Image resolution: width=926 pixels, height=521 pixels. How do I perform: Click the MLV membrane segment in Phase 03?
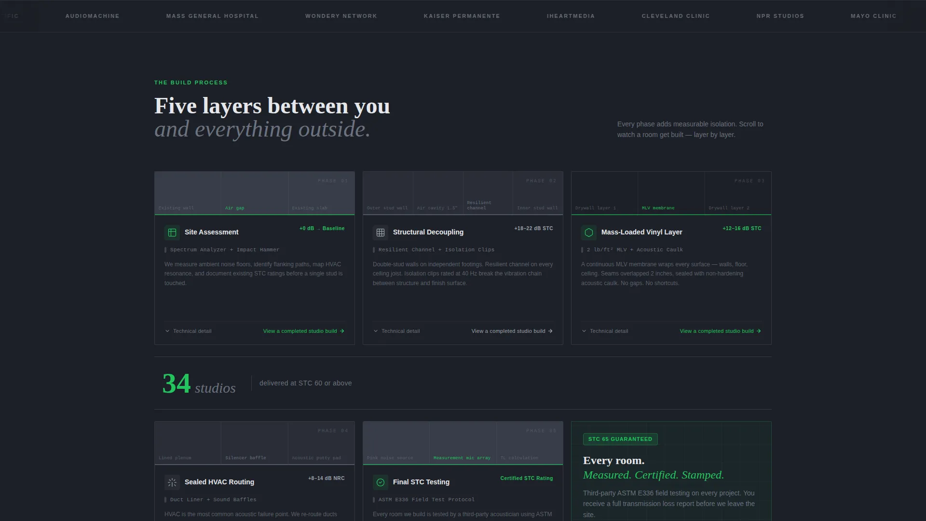671,193
